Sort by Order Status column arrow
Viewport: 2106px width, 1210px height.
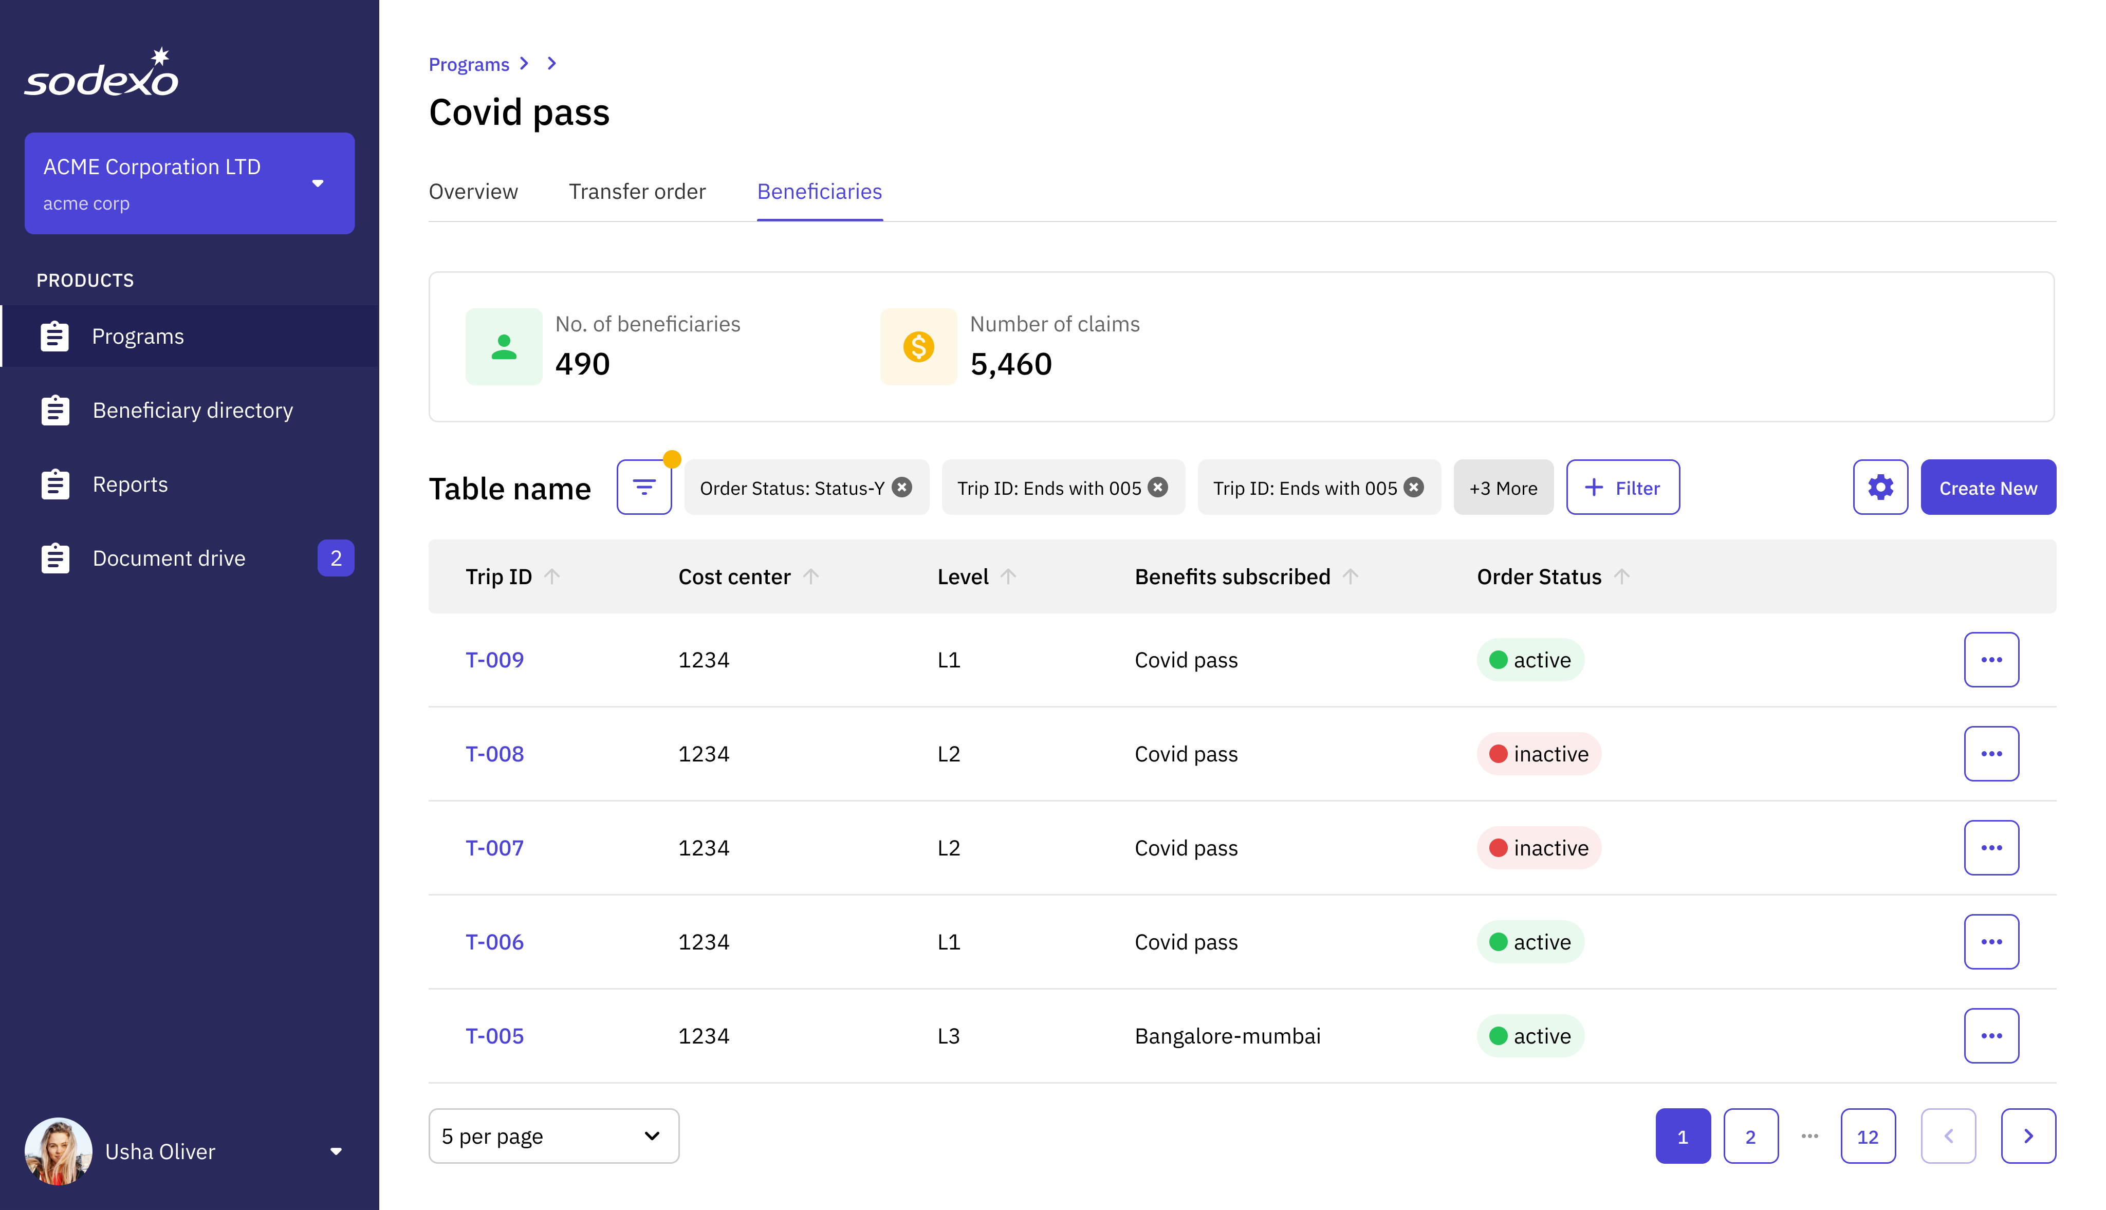1621,577
